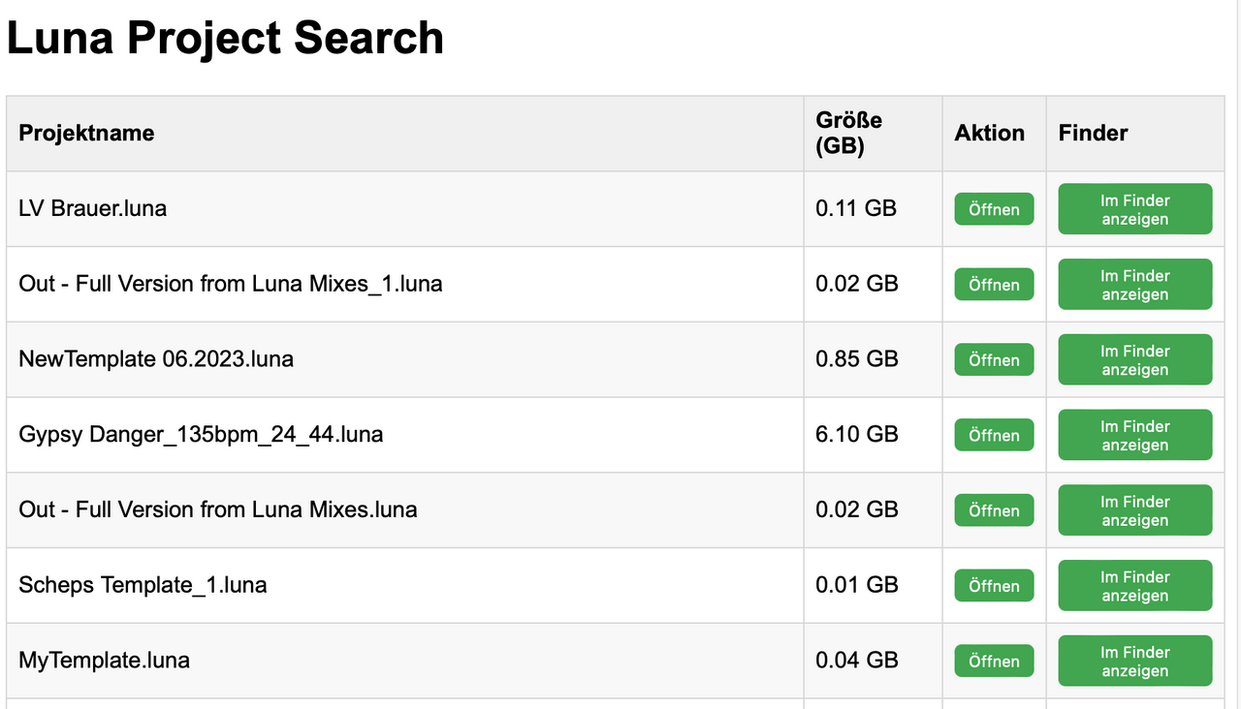Click the 0.11 GB size value
The height and width of the screenshot is (709, 1241).
tap(856, 208)
